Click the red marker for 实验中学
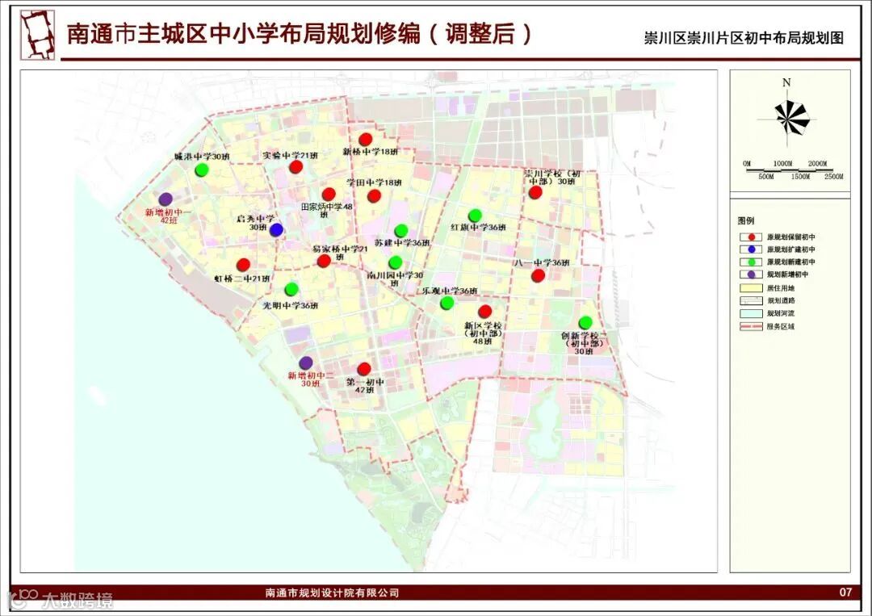The height and width of the screenshot is (616, 872). [x=296, y=167]
